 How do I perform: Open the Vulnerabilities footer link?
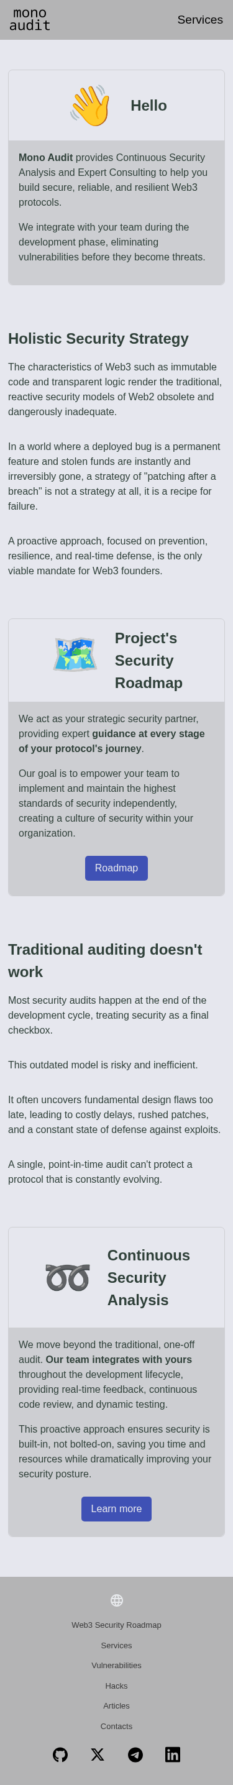[x=117, y=1665]
